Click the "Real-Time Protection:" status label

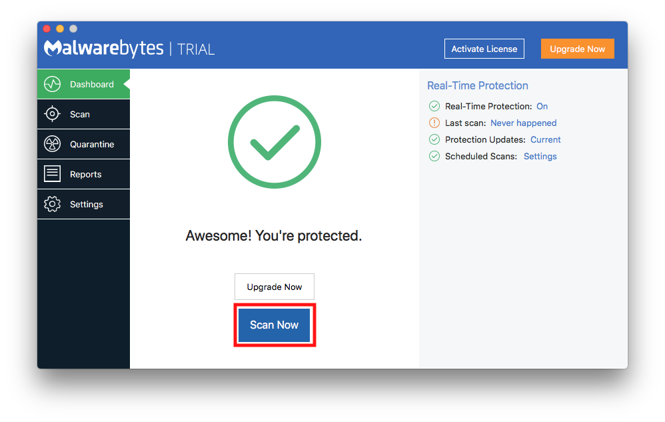coord(488,107)
